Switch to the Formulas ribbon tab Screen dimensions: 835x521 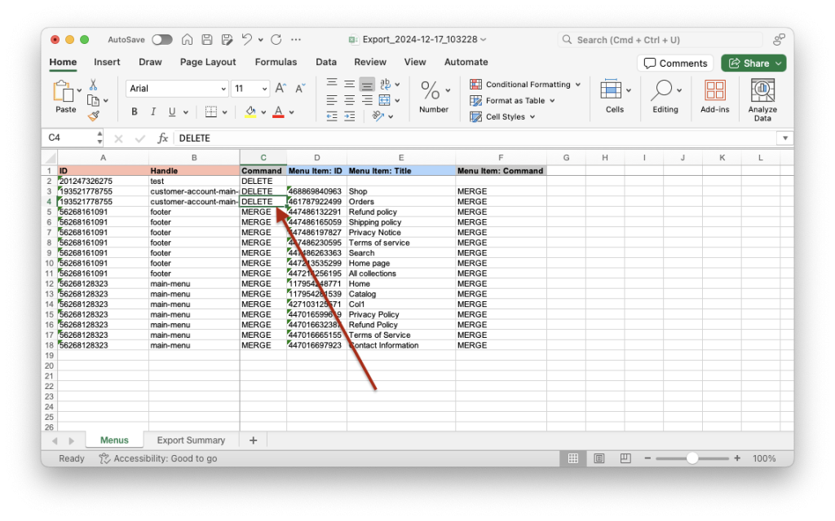click(x=276, y=62)
